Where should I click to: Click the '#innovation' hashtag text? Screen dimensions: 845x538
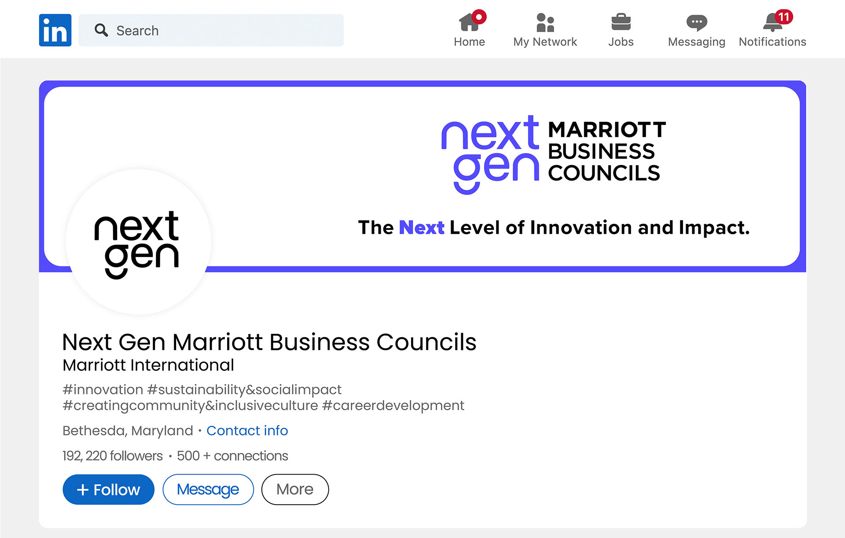103,390
